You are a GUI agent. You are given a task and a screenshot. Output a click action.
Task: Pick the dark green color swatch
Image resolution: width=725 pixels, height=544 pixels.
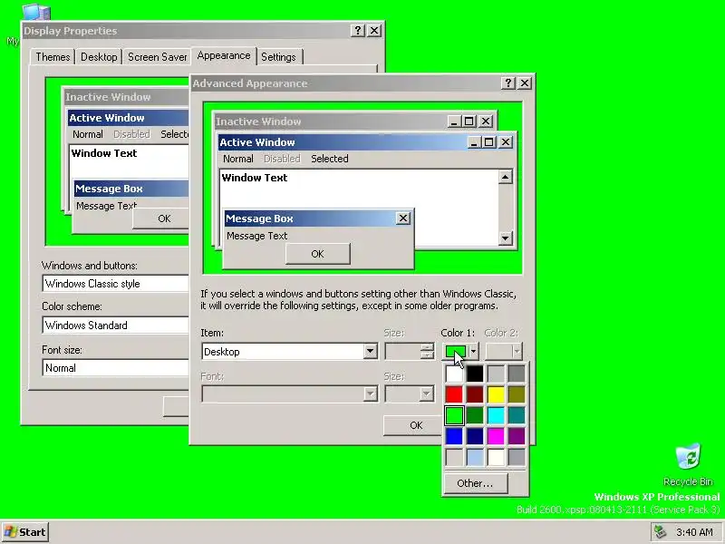tap(475, 415)
